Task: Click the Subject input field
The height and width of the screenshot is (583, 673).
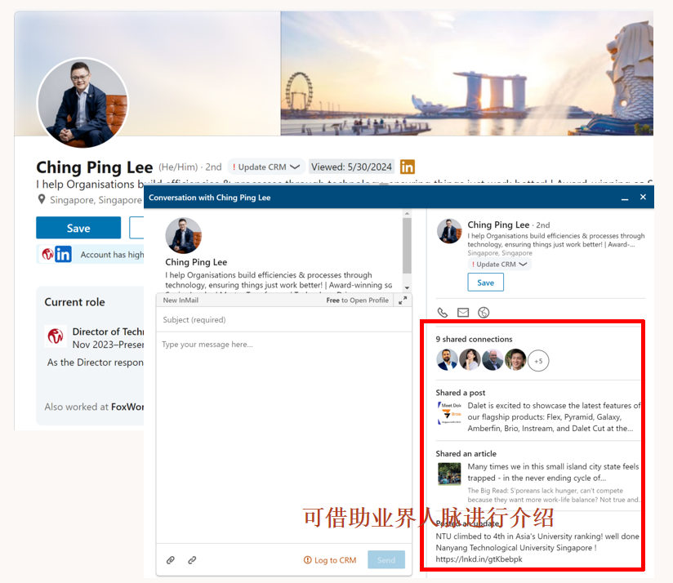Action: [283, 320]
